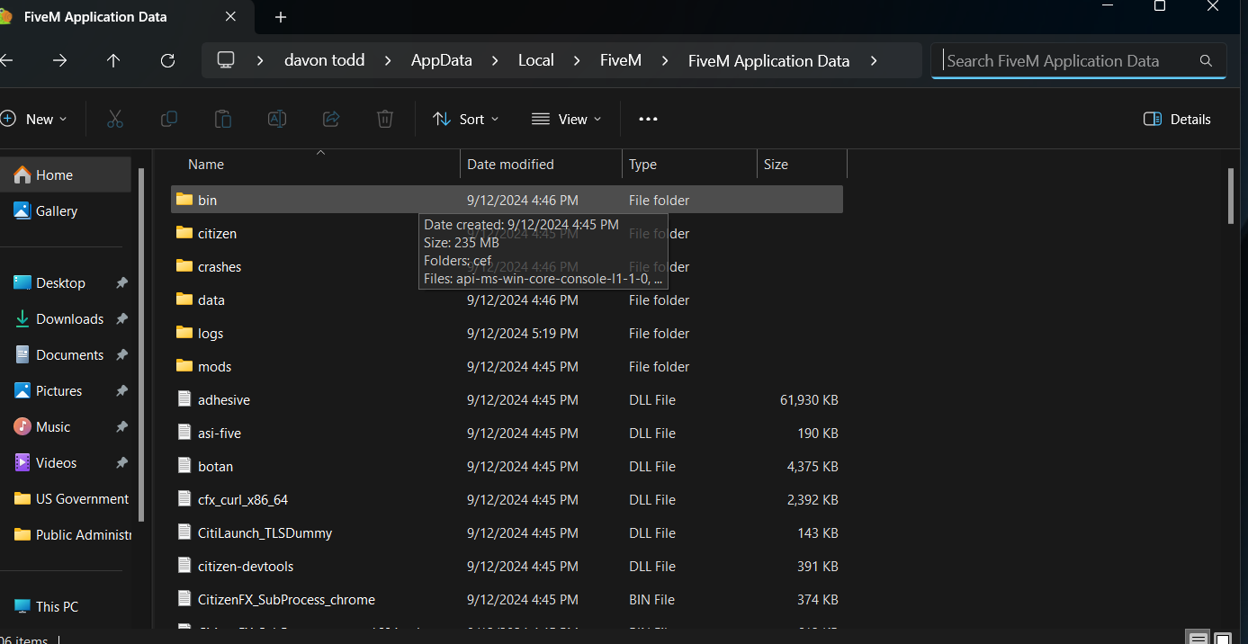This screenshot has width=1248, height=644.
Task: Select the adhesive DLL file icon
Action: pyautogui.click(x=184, y=399)
